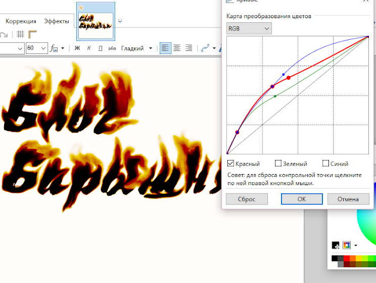
Task: Toggle the Красный channel checkbox
Action: click(231, 163)
